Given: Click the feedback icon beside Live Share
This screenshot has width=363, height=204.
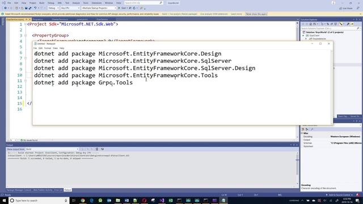Looking at the screenshot, I should coord(358,8).
